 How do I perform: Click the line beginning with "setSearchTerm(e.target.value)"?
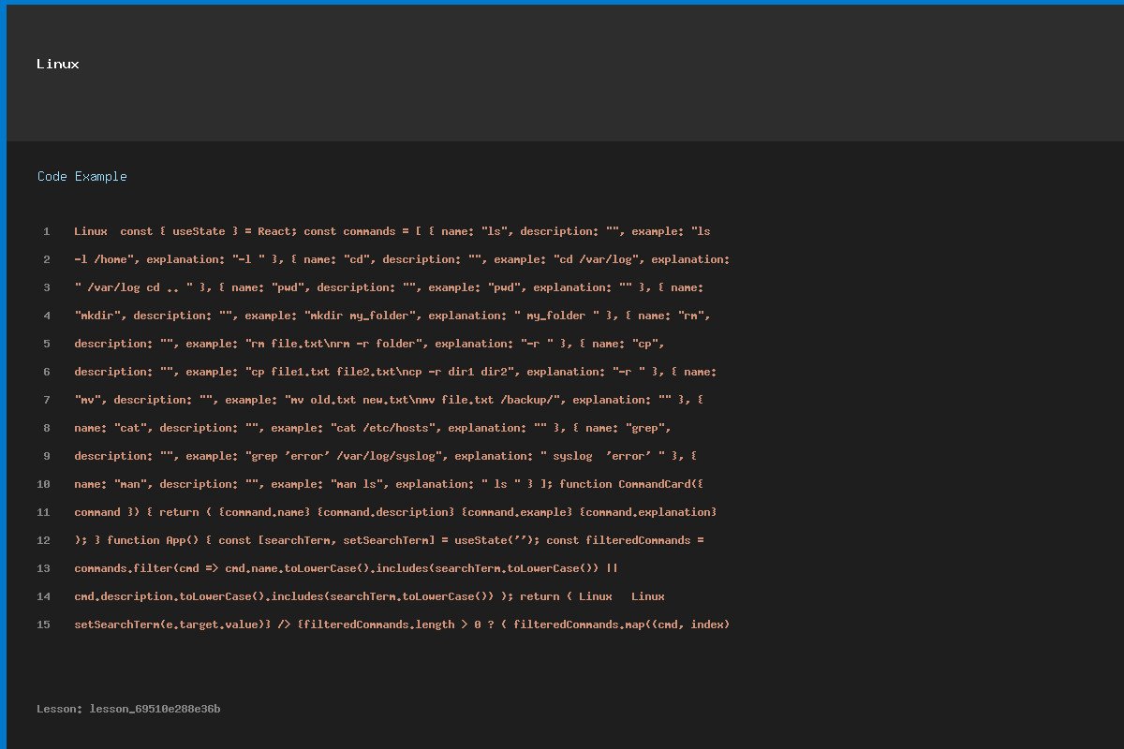tap(402, 624)
